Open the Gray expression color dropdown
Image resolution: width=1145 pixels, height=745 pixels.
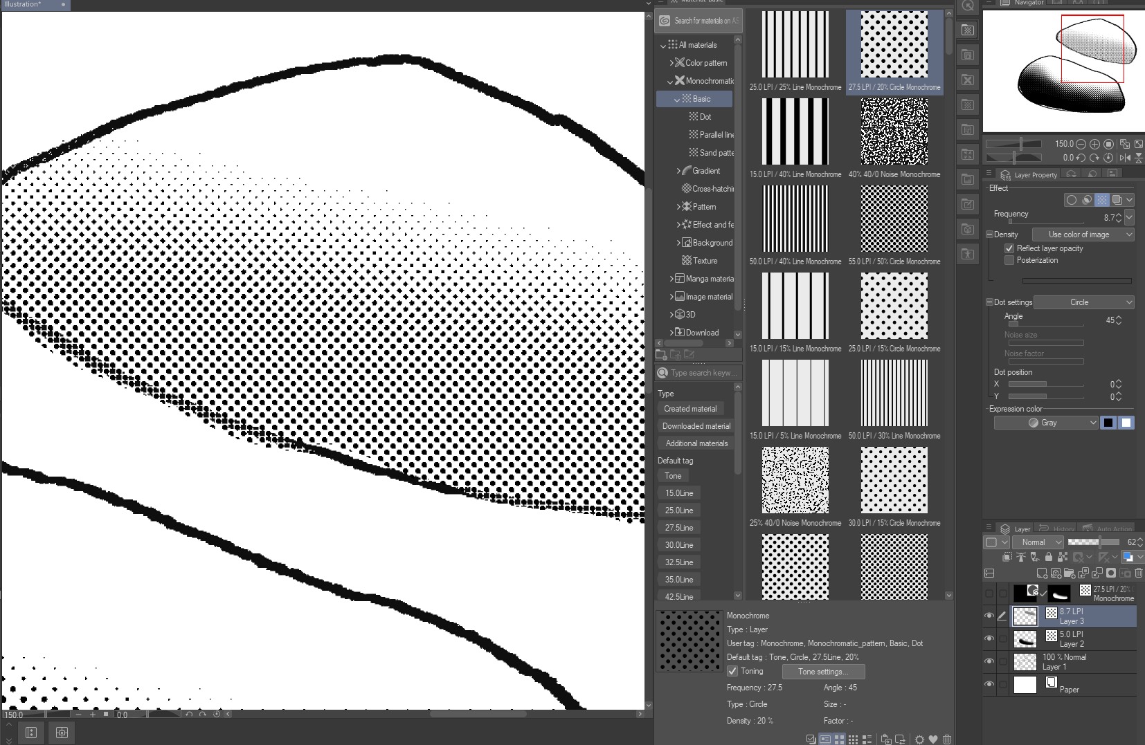1046,423
